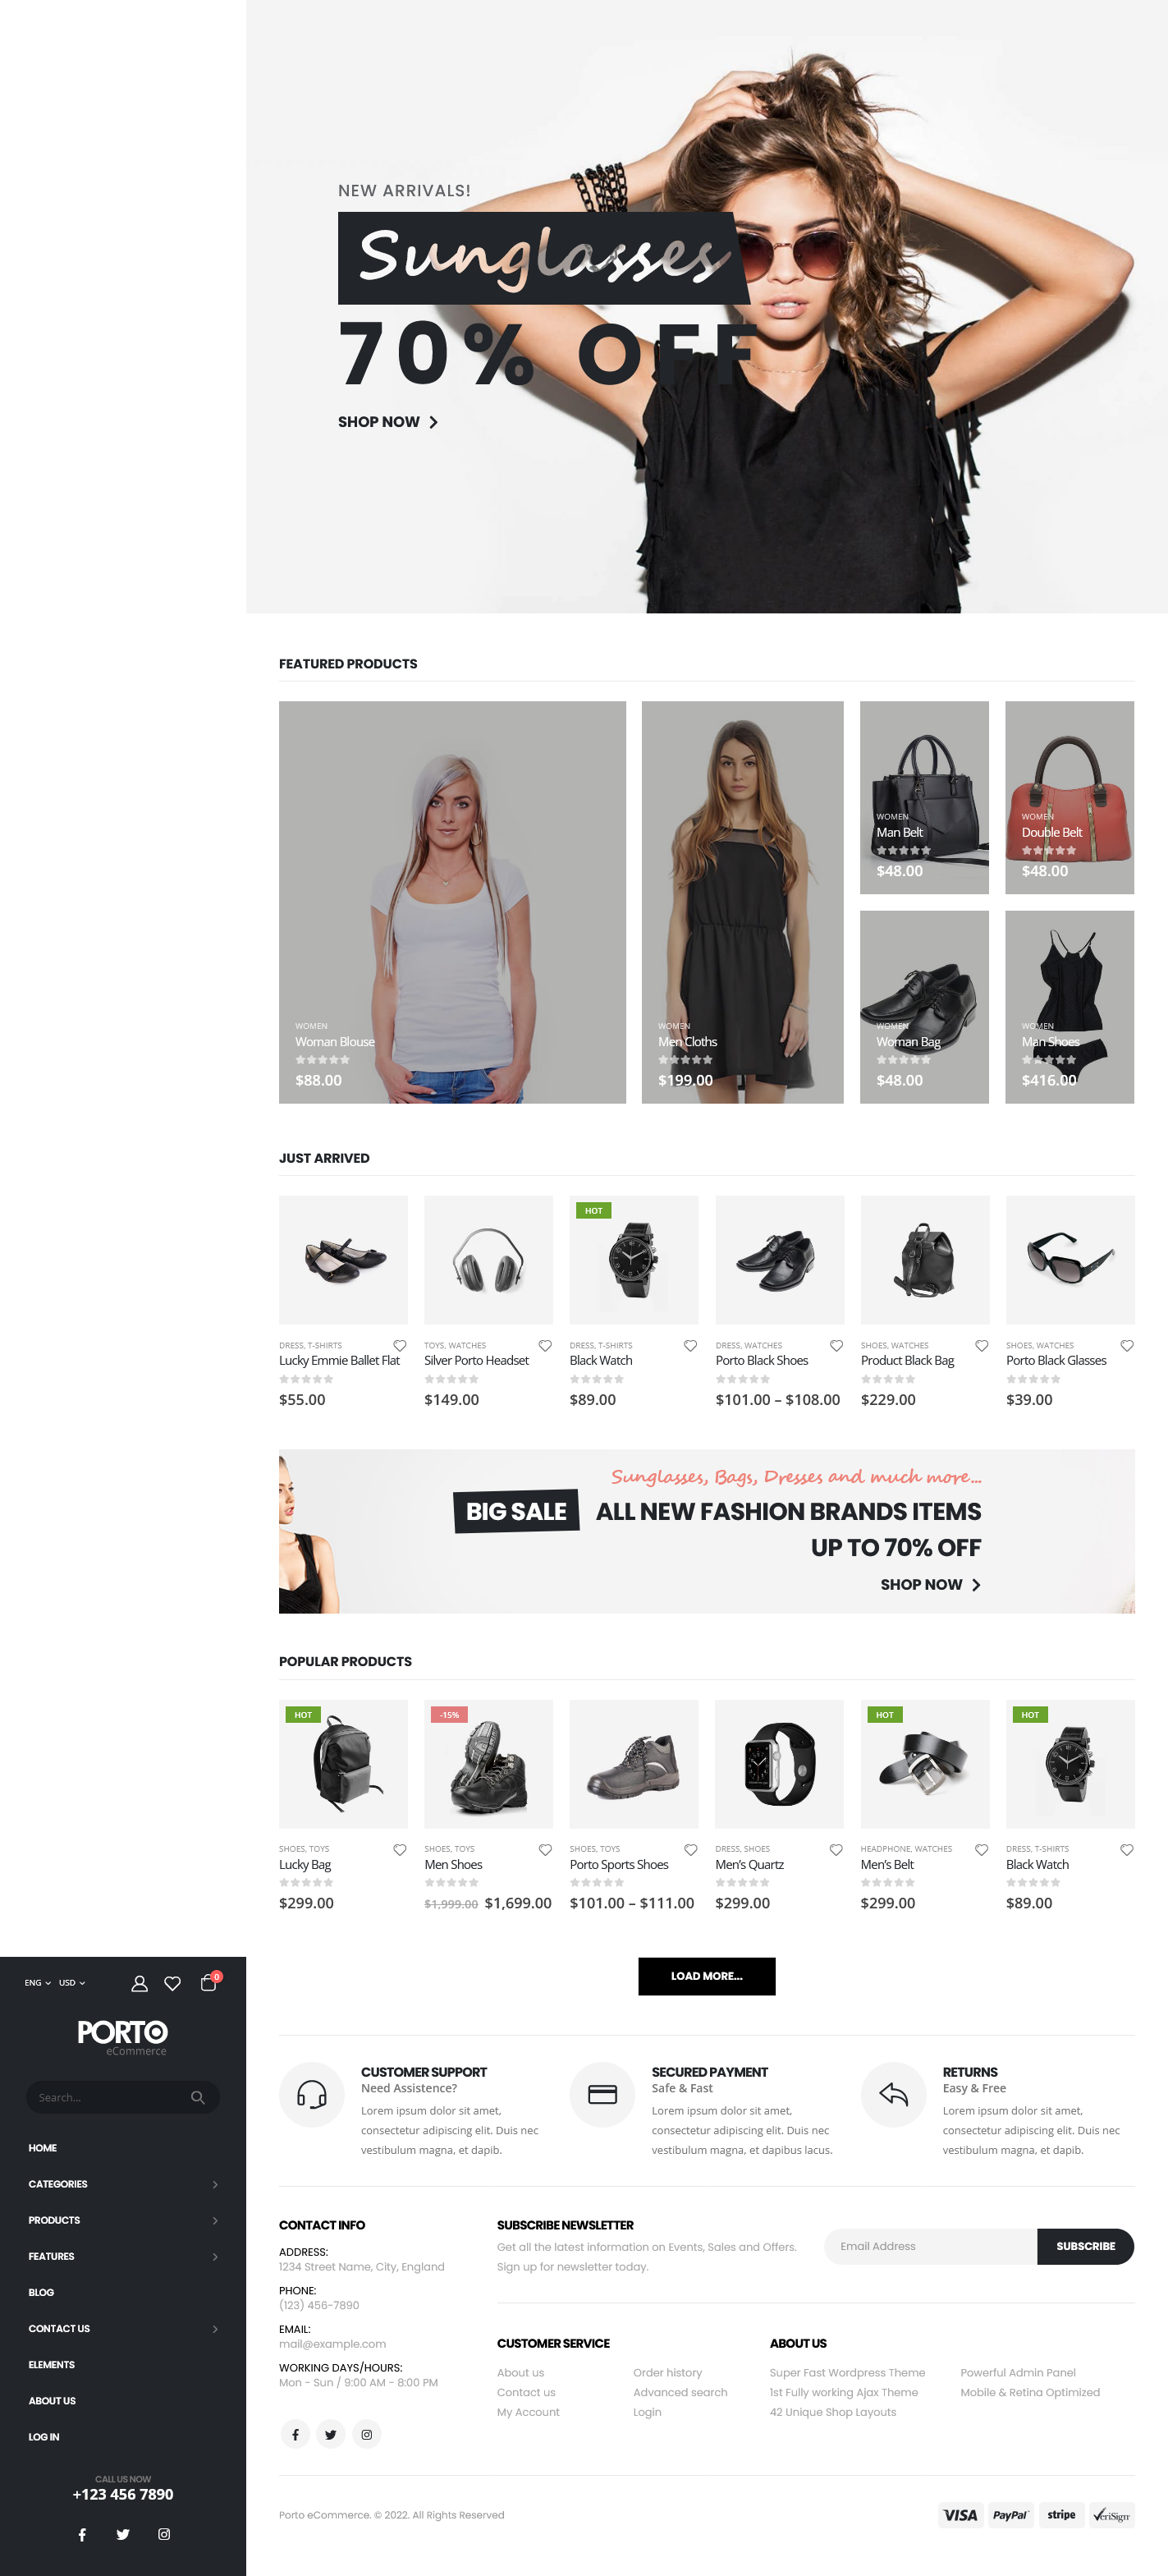The image size is (1168, 2576).
Task: Add Lucky Emmie Ballet Flat to wishlist
Action: tap(400, 1345)
